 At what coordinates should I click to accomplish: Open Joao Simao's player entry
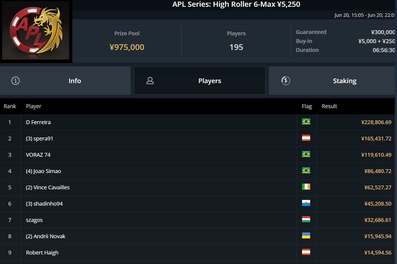[44, 171]
